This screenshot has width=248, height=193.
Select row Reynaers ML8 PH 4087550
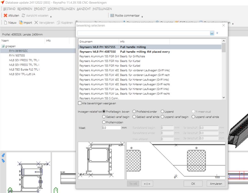click(x=150, y=51)
